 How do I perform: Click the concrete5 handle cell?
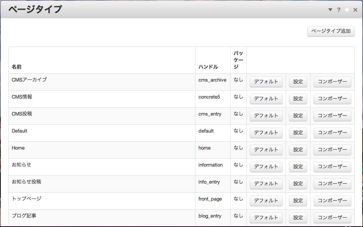click(213, 99)
